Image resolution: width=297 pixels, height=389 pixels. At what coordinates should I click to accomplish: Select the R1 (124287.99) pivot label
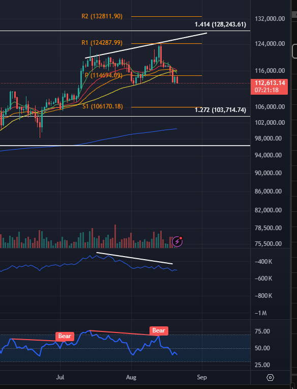click(102, 43)
